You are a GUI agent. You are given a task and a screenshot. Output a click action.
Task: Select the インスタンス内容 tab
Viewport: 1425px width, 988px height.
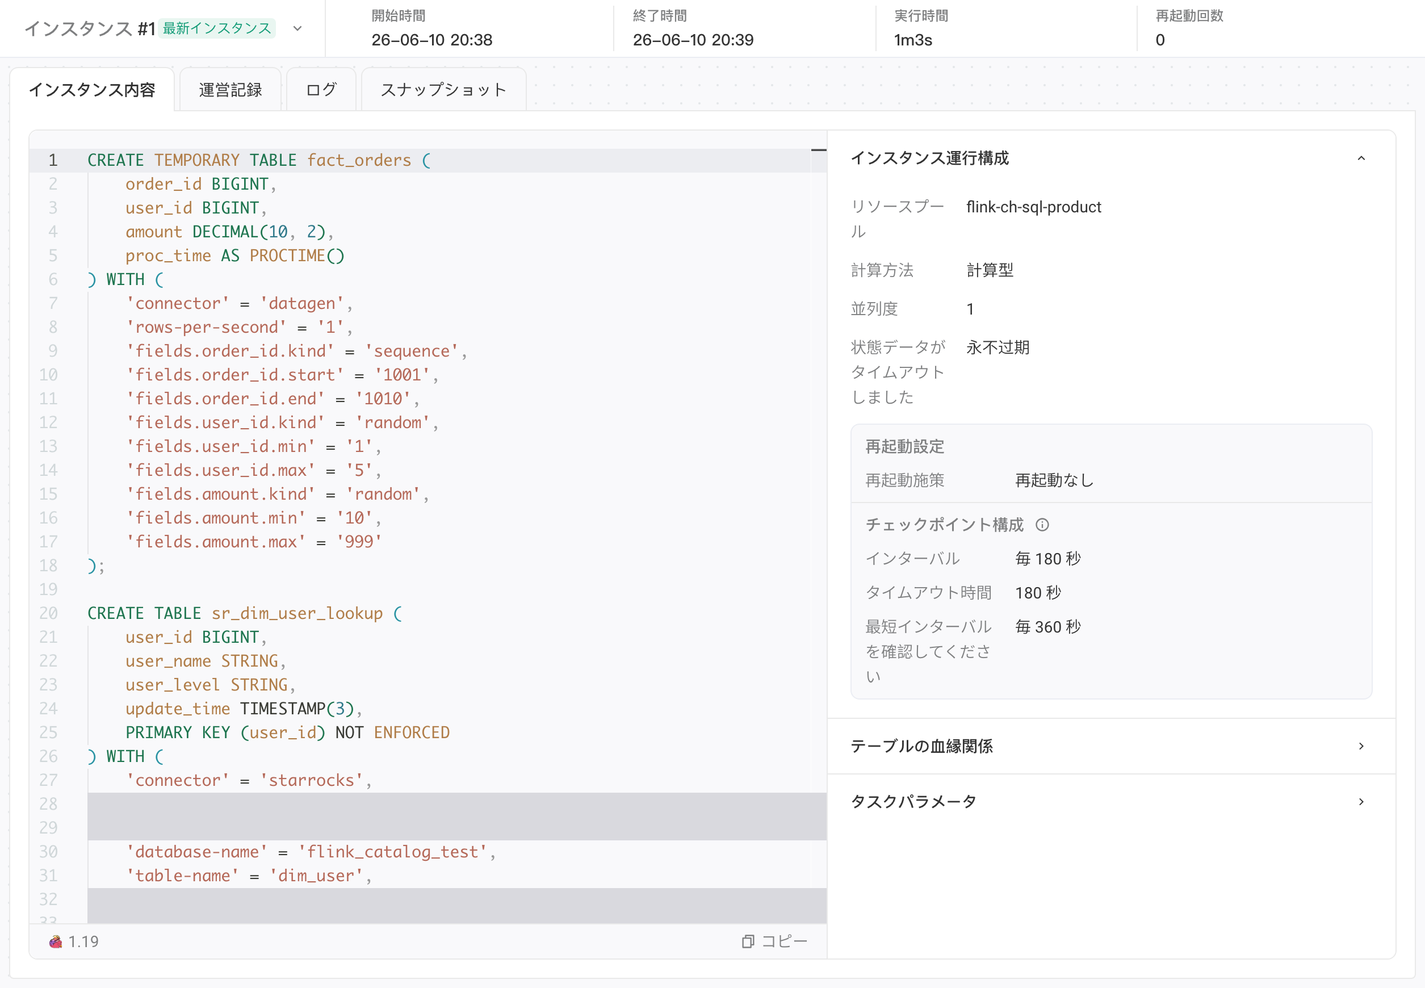(x=92, y=90)
